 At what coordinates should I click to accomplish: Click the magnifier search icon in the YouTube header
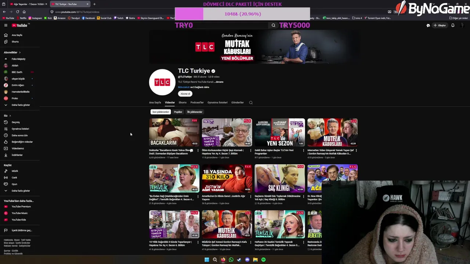coord(273,25)
